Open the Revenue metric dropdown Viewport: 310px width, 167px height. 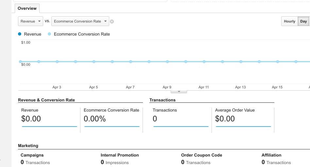pos(30,22)
